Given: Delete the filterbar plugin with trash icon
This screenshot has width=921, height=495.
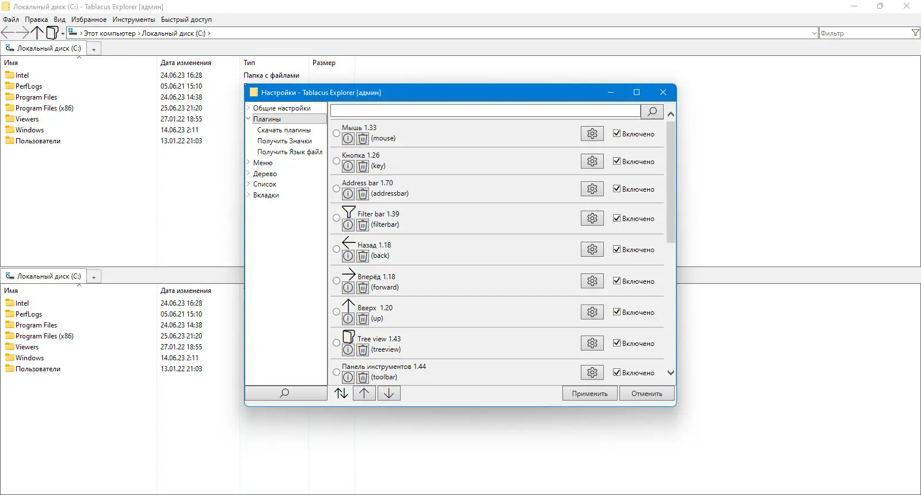Looking at the screenshot, I should click(363, 225).
